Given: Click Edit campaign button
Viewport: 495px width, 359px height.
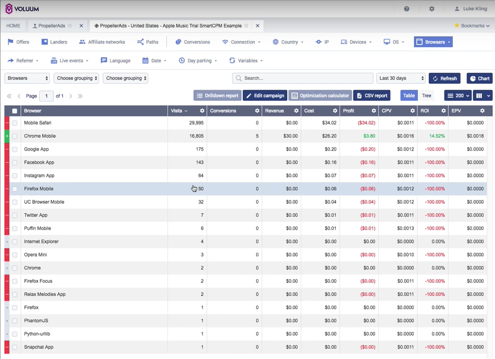Looking at the screenshot, I should tap(265, 95).
